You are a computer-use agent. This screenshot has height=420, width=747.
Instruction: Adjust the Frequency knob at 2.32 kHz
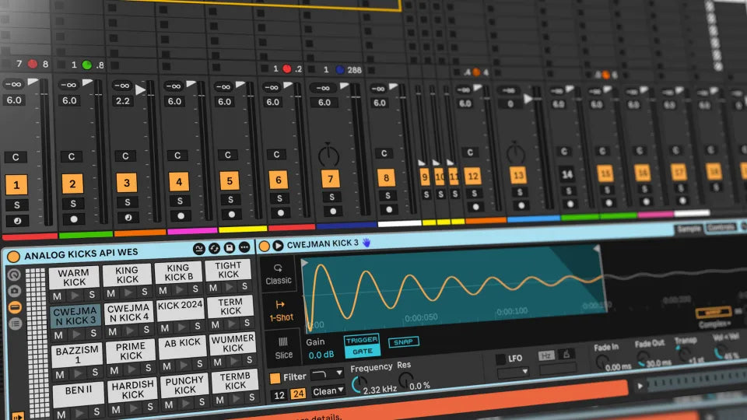pyautogui.click(x=359, y=383)
